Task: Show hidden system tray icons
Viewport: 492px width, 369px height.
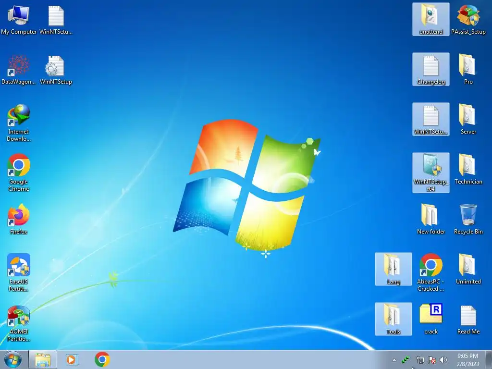Action: (x=394, y=360)
